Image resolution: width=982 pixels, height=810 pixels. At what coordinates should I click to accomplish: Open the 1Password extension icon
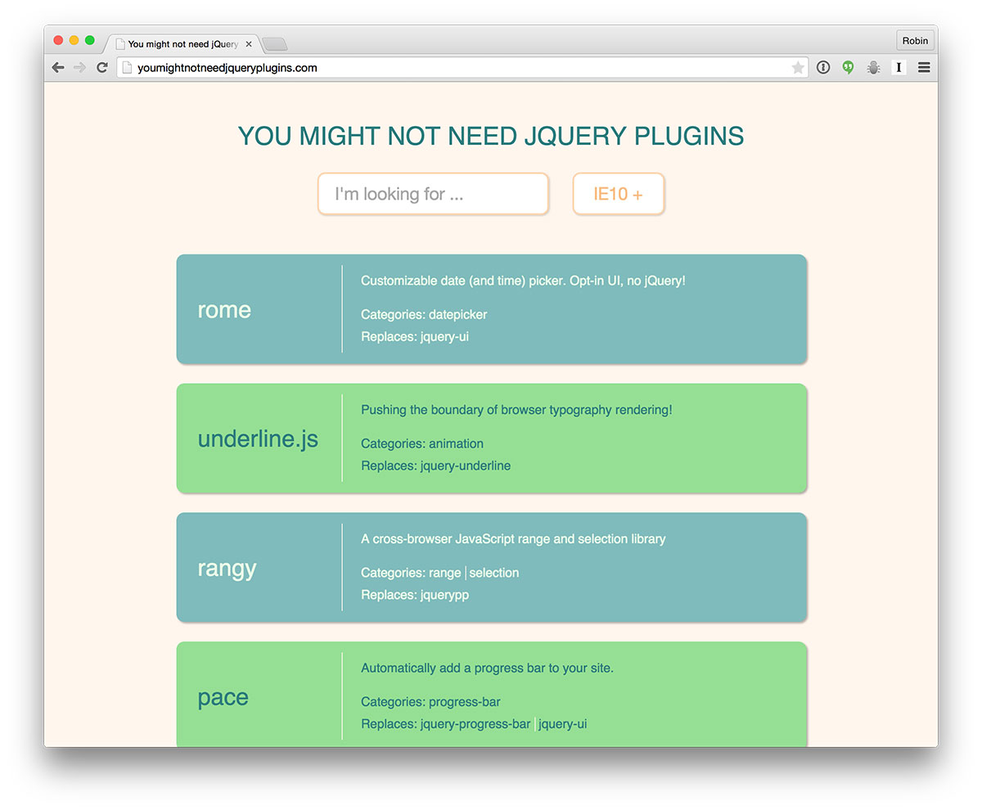coord(822,67)
